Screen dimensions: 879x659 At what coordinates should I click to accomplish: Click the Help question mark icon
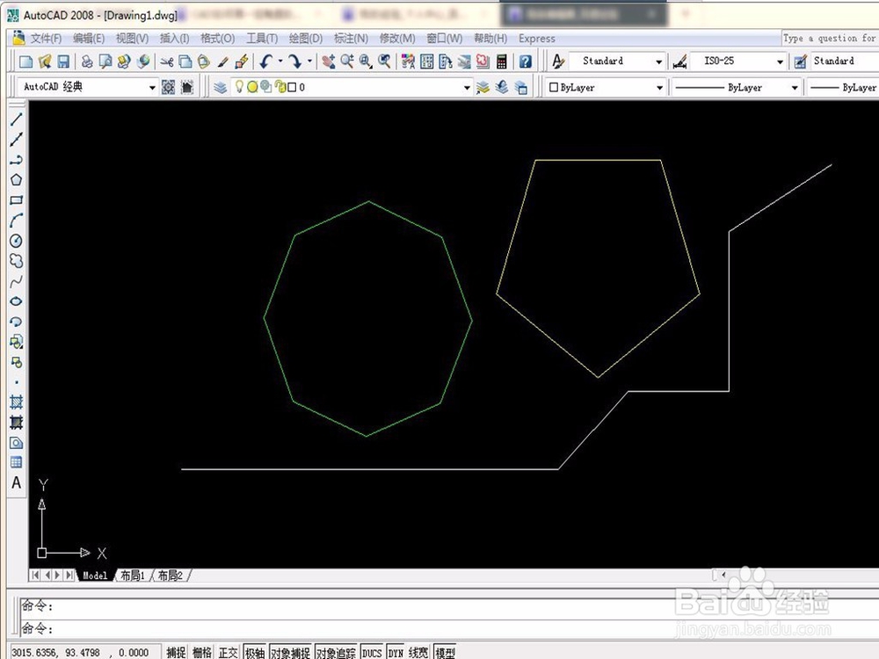526,62
